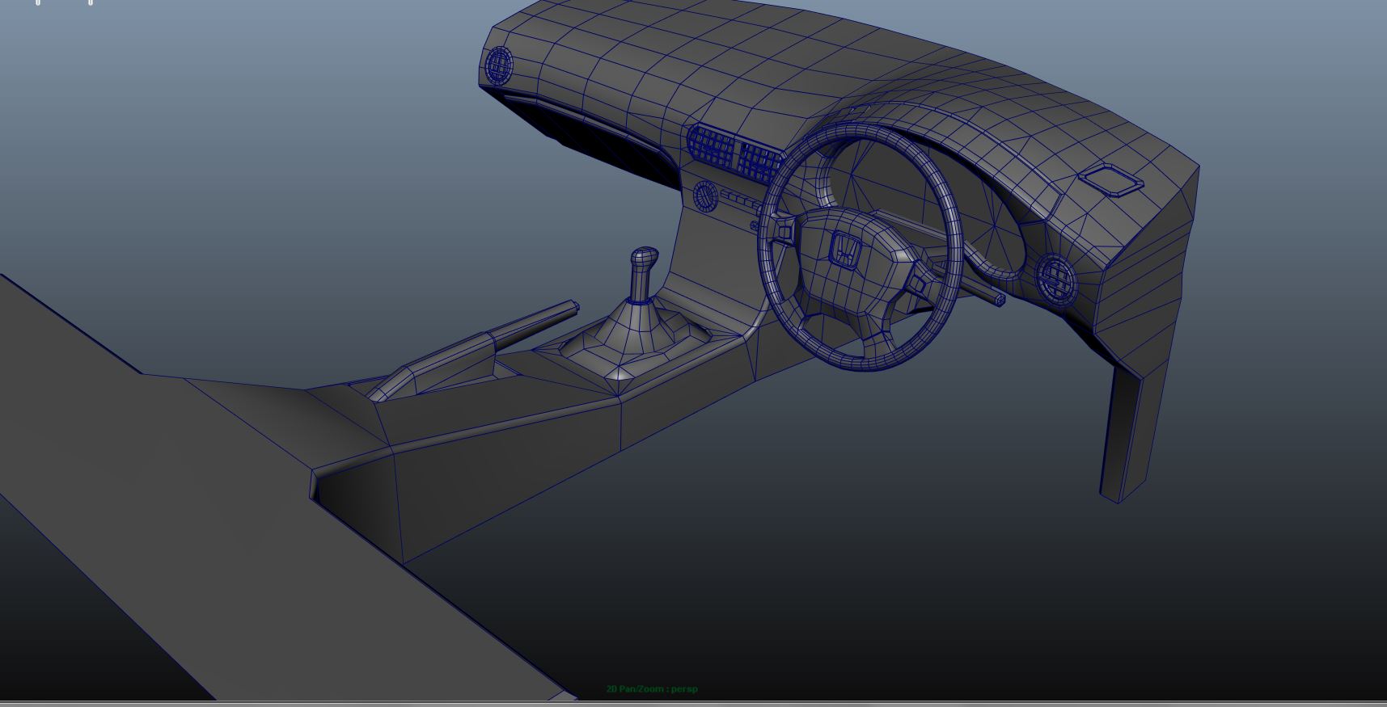Screen dimensions: 1387x707
Task: Select the Honda logo on the steering wheel
Action: pyautogui.click(x=844, y=250)
